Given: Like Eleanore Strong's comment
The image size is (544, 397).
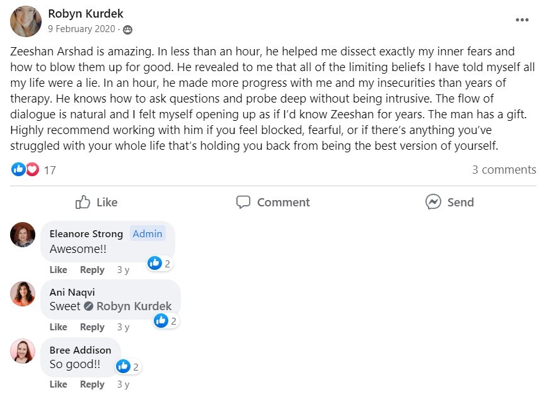Looking at the screenshot, I should 58,270.
